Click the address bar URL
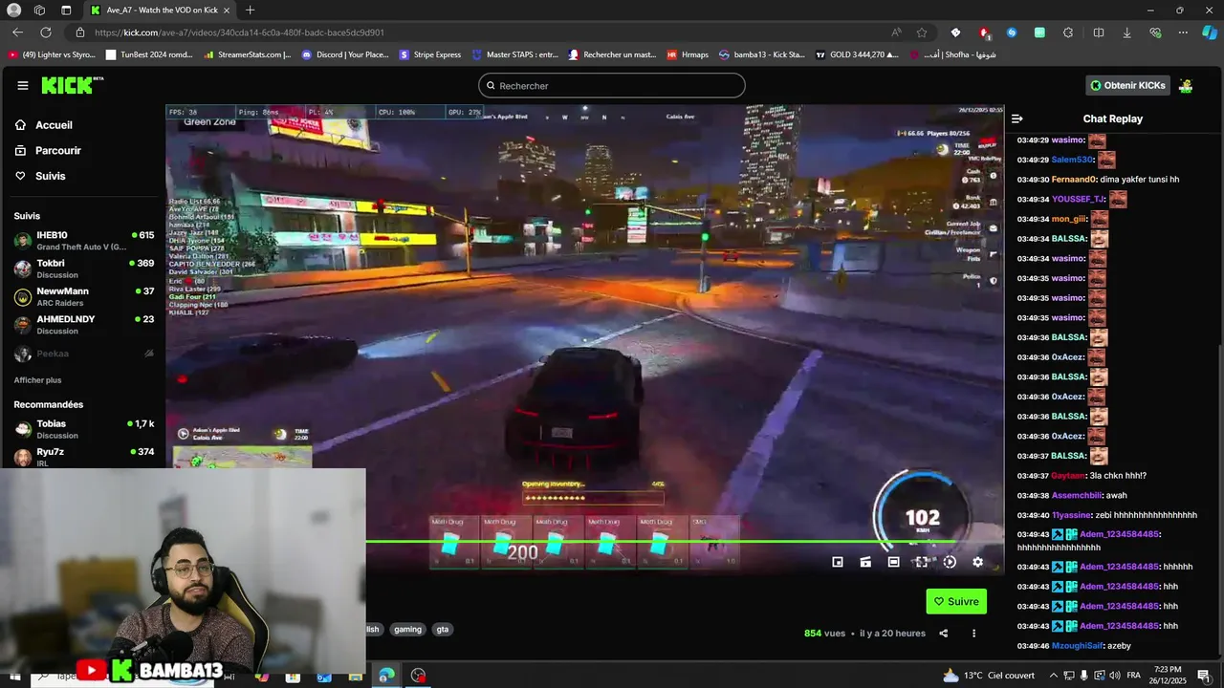 [239, 32]
